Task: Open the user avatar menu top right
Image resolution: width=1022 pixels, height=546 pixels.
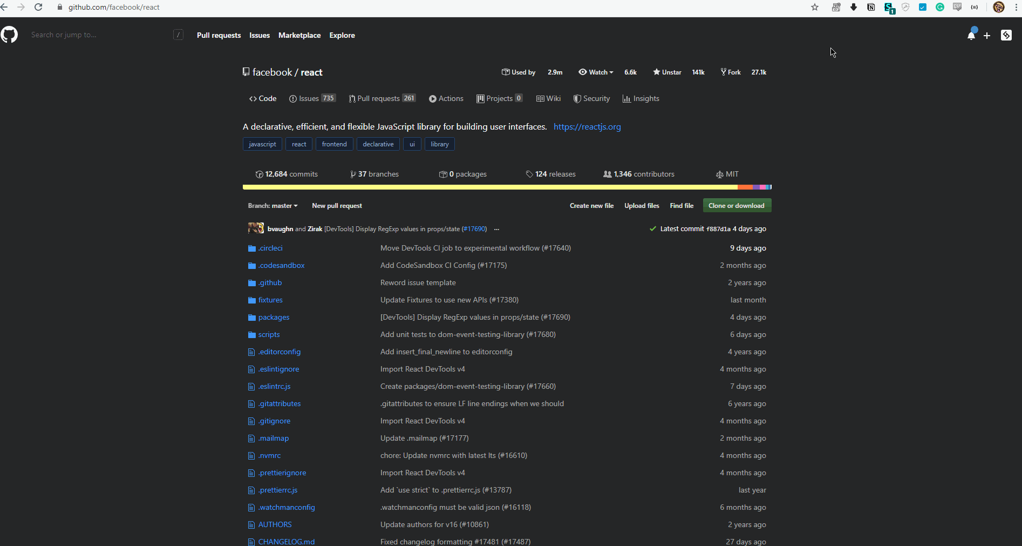Action: tap(1006, 35)
